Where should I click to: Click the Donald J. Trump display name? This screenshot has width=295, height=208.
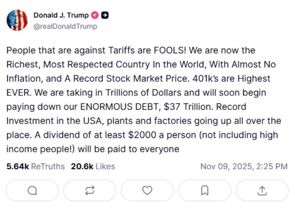click(60, 15)
